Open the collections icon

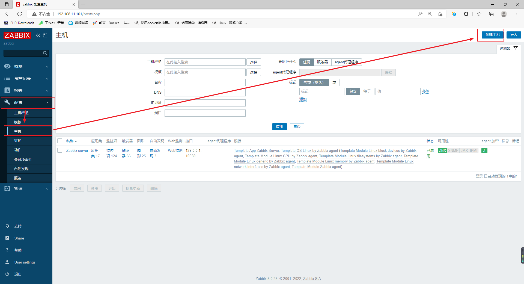491,14
